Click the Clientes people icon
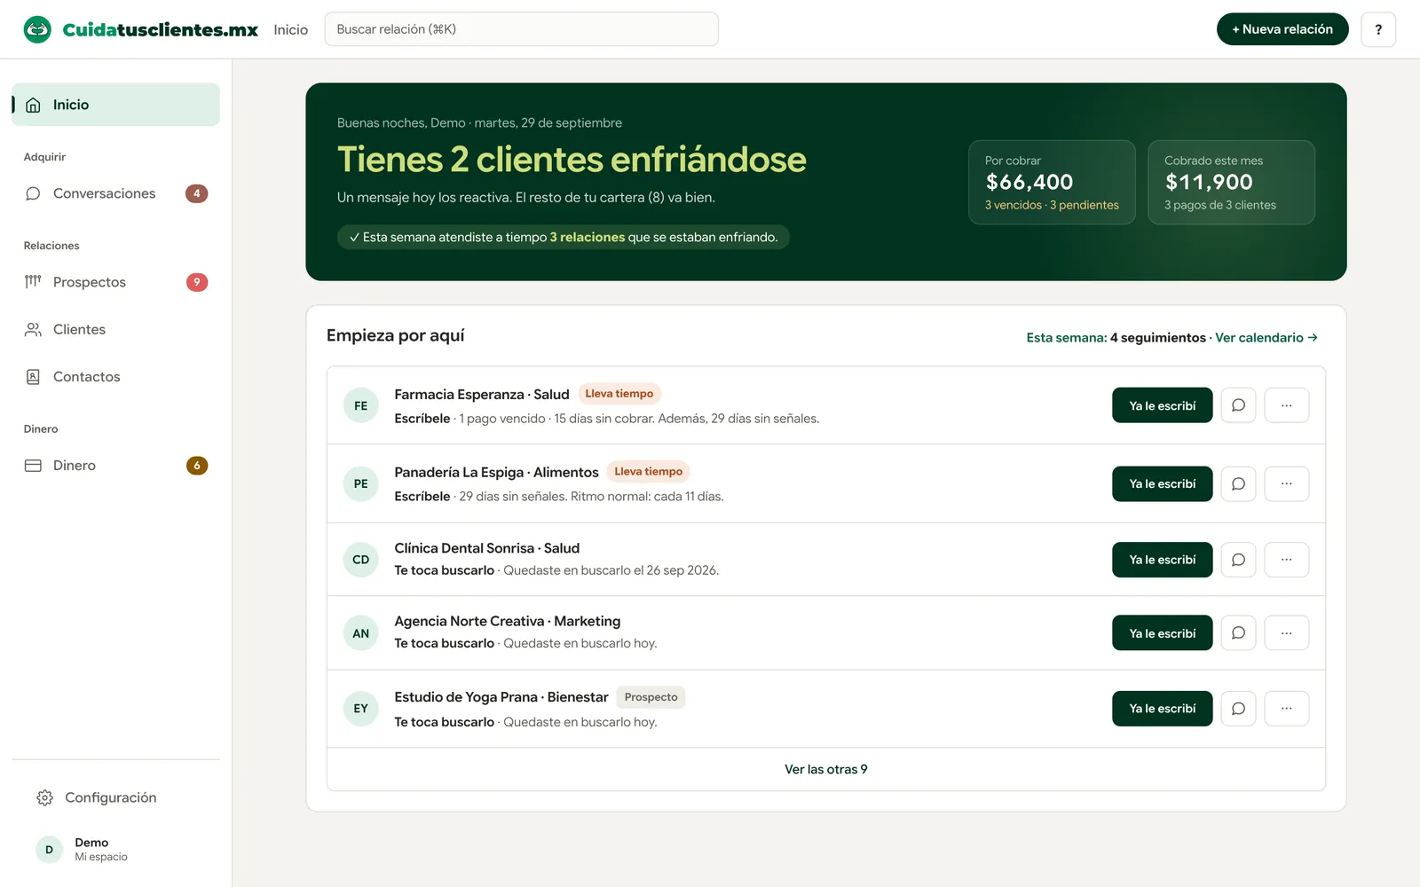Viewport: 1420px width, 887px height. (33, 329)
